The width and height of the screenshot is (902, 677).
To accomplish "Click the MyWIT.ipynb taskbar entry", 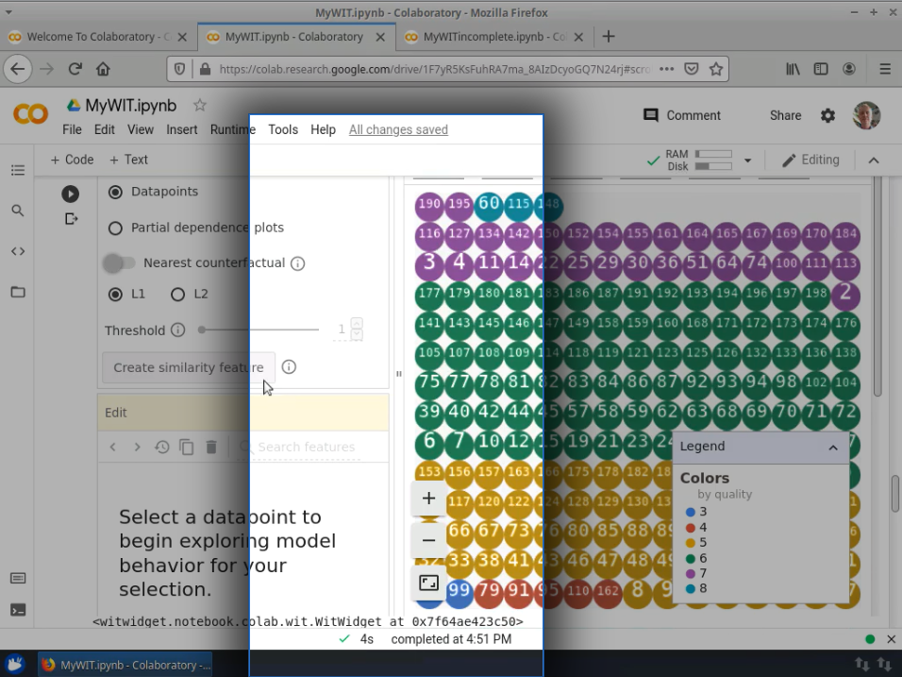I will point(125,665).
